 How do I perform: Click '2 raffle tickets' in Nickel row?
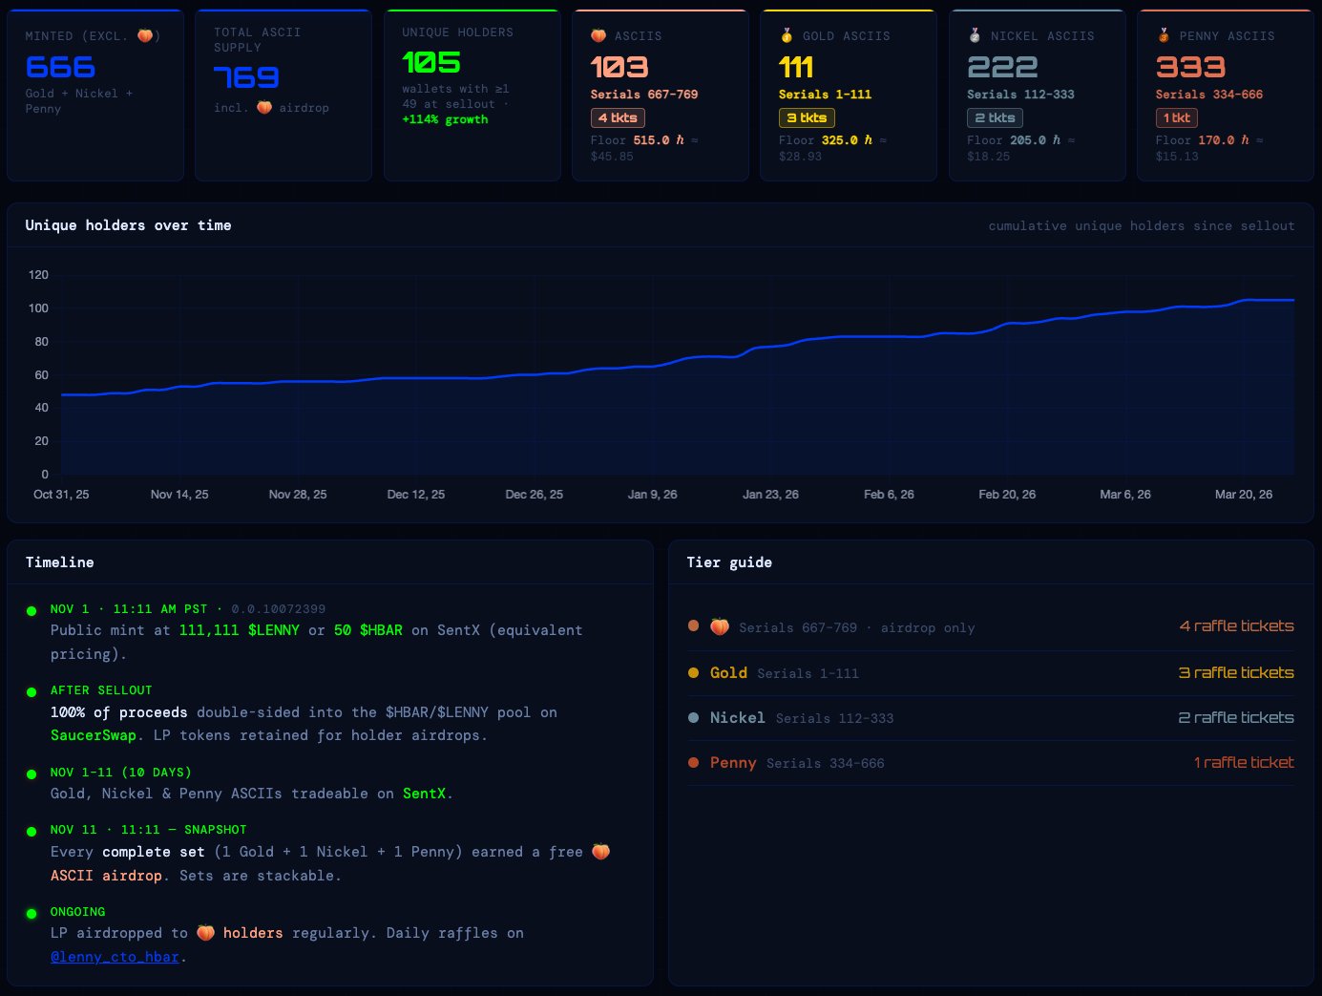pos(1237,718)
